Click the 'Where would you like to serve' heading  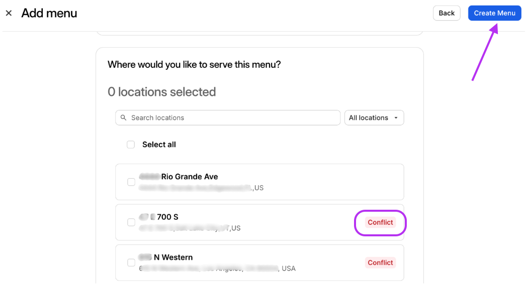[194, 65]
